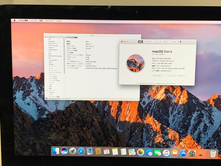Select Wi-Fi under ネットワーク
This screenshot has height=166, width=221.
(51, 95)
